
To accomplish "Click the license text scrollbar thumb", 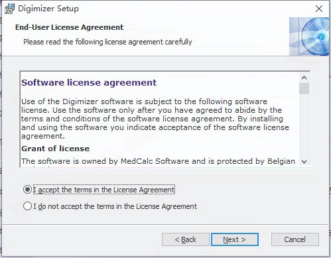I will 304,88.
